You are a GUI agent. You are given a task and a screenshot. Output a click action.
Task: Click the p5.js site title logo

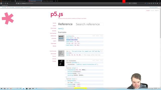tap(57, 14)
